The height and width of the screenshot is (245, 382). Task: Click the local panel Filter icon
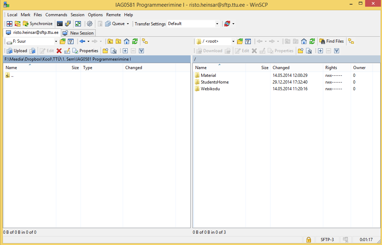pyautogui.click(x=71, y=41)
